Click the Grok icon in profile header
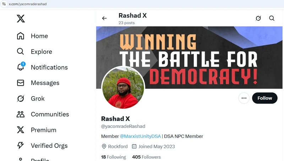 coord(258,18)
